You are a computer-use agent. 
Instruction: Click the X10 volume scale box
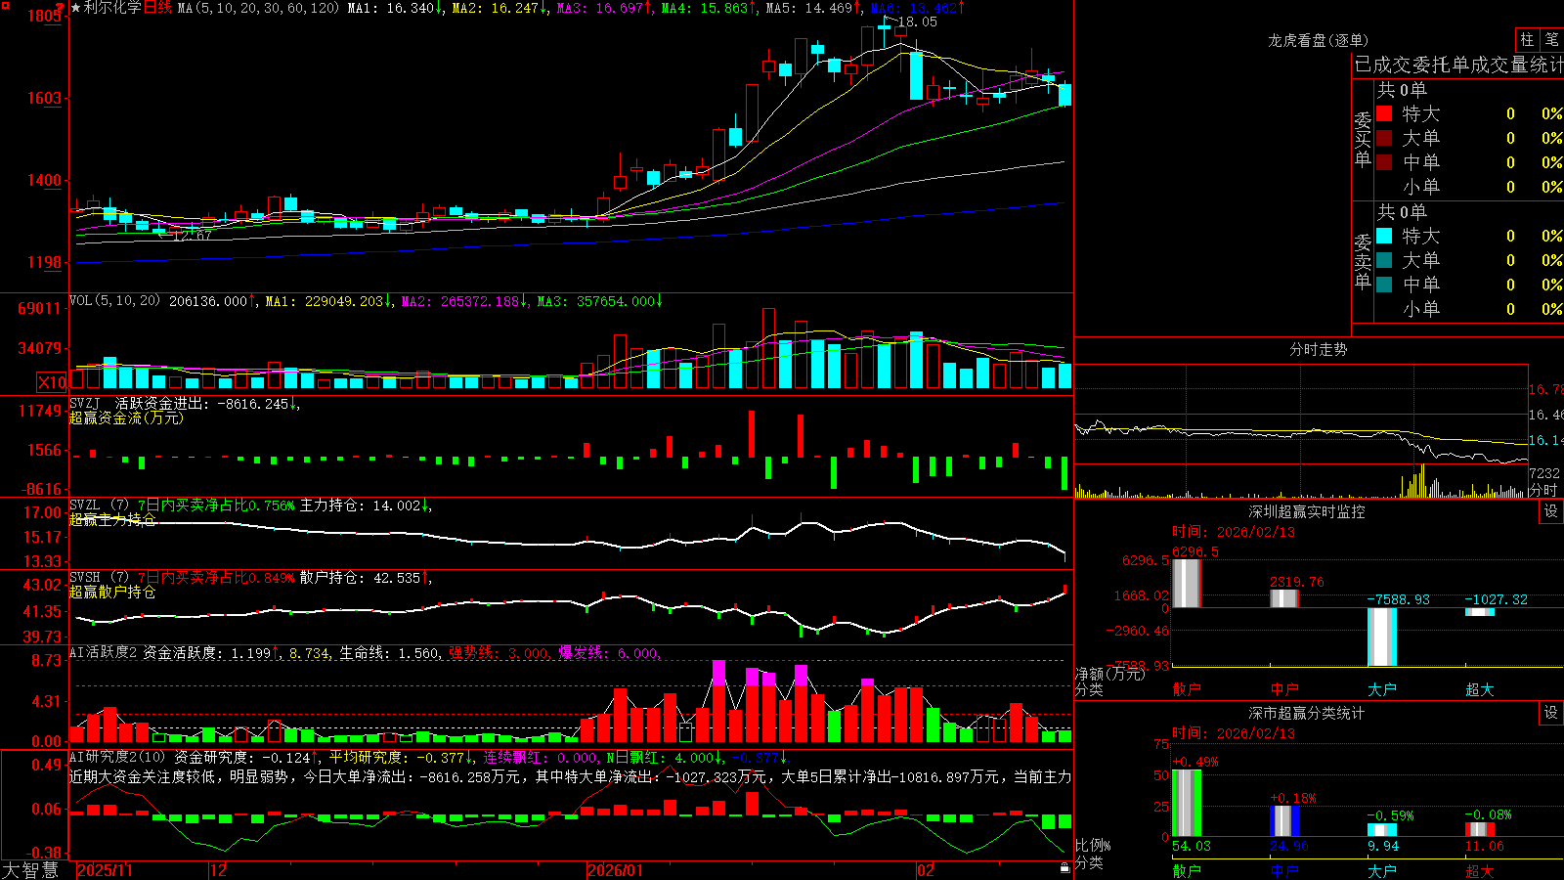tap(53, 382)
